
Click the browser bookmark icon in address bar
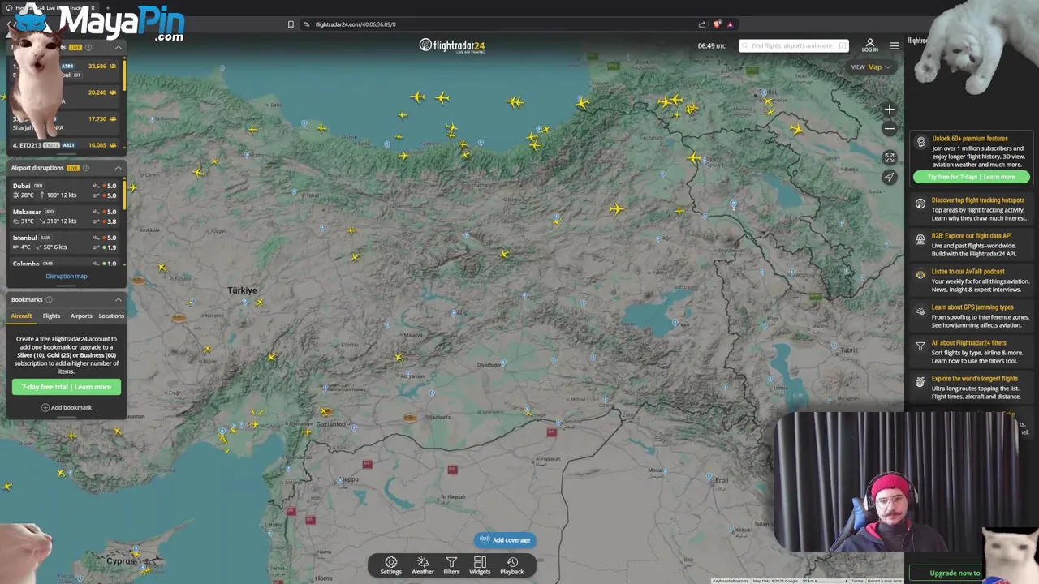tap(291, 24)
